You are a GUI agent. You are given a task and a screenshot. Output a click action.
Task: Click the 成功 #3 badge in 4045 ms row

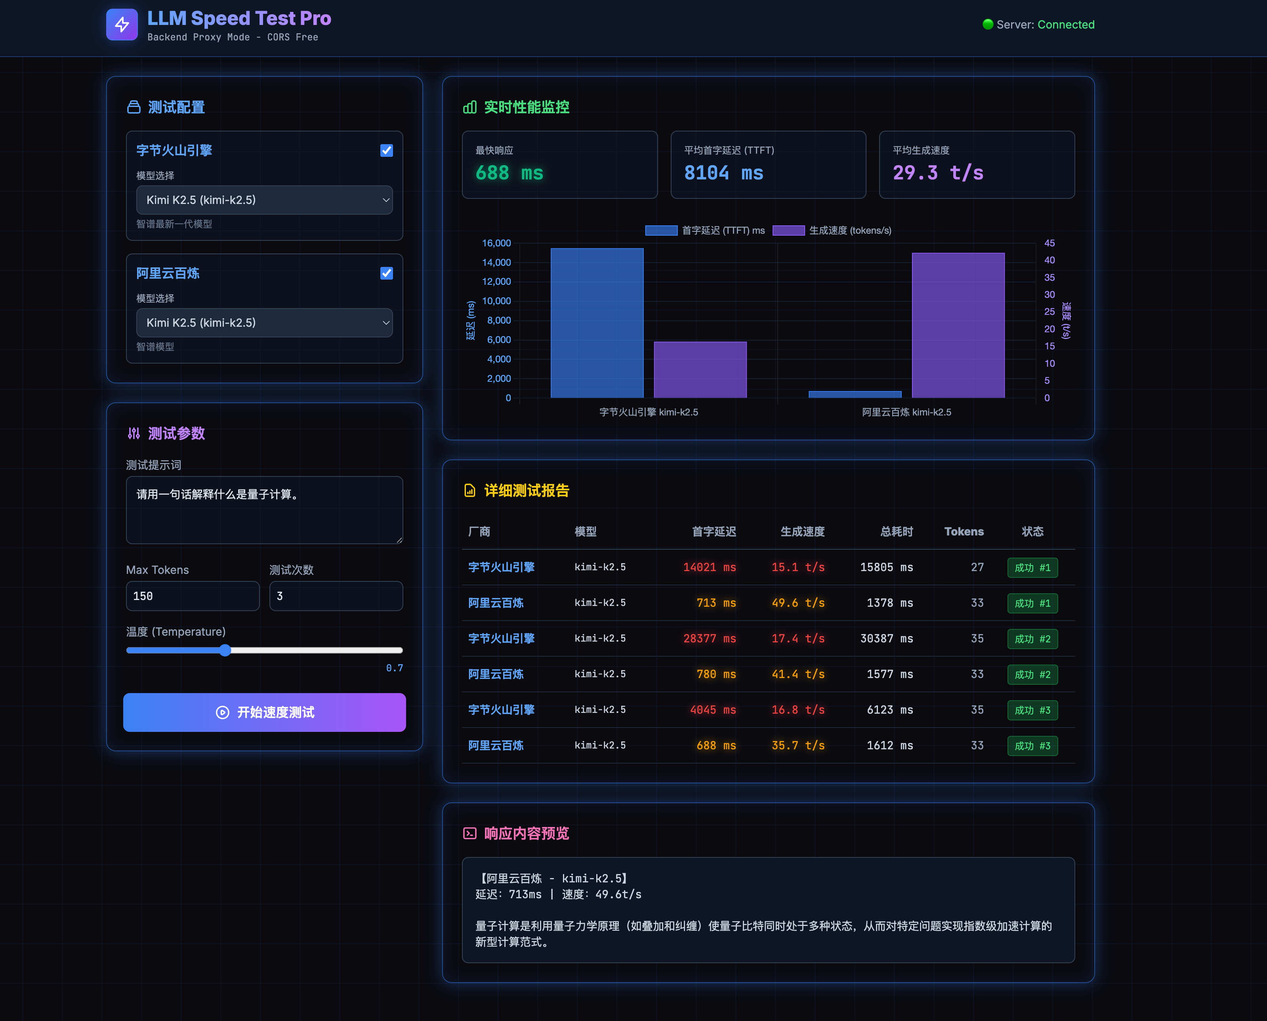click(1032, 711)
